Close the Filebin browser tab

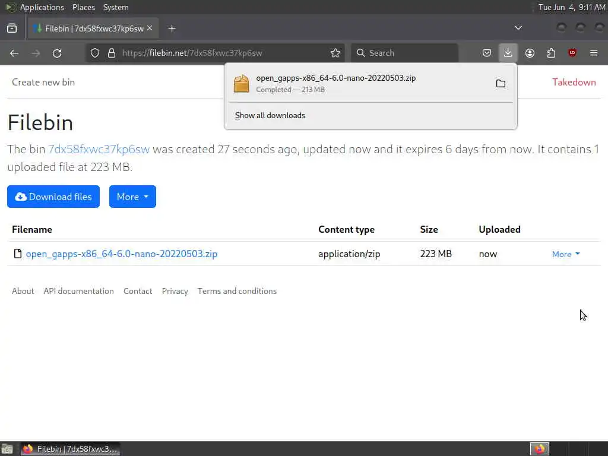150,28
